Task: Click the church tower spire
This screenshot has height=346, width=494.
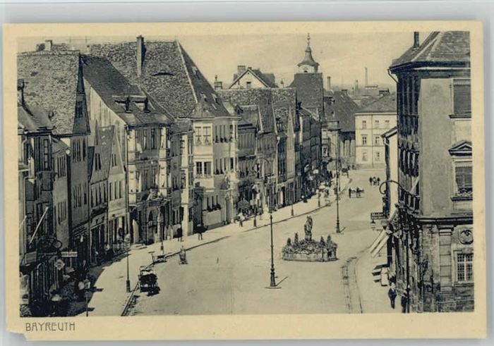Action: click(308, 53)
